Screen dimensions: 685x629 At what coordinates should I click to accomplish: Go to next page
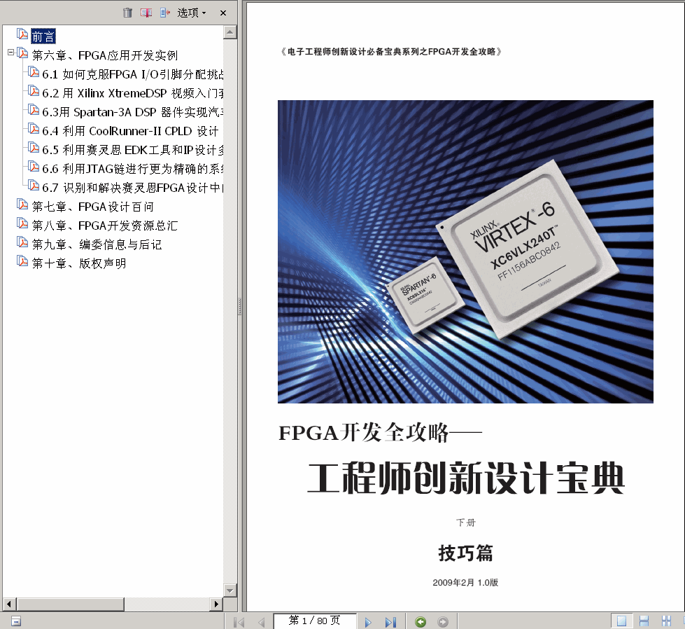(368, 621)
